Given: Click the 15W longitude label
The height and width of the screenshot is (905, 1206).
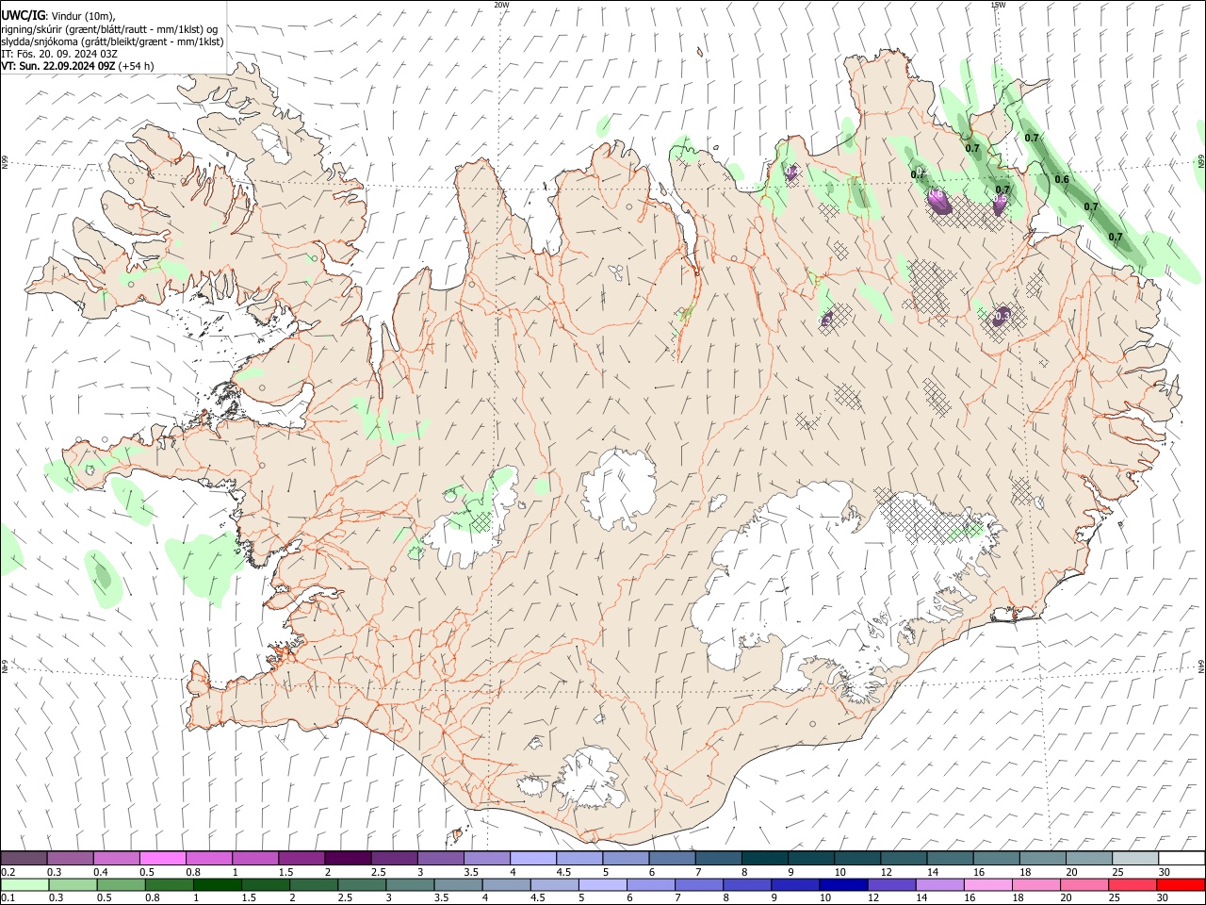Looking at the screenshot, I should point(998,5).
